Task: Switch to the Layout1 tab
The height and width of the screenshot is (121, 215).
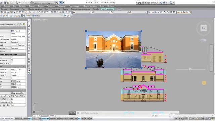Action: pos(52,116)
